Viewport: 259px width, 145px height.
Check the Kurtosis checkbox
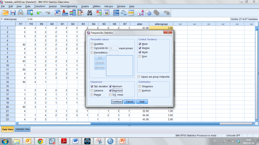[x=140, y=91]
